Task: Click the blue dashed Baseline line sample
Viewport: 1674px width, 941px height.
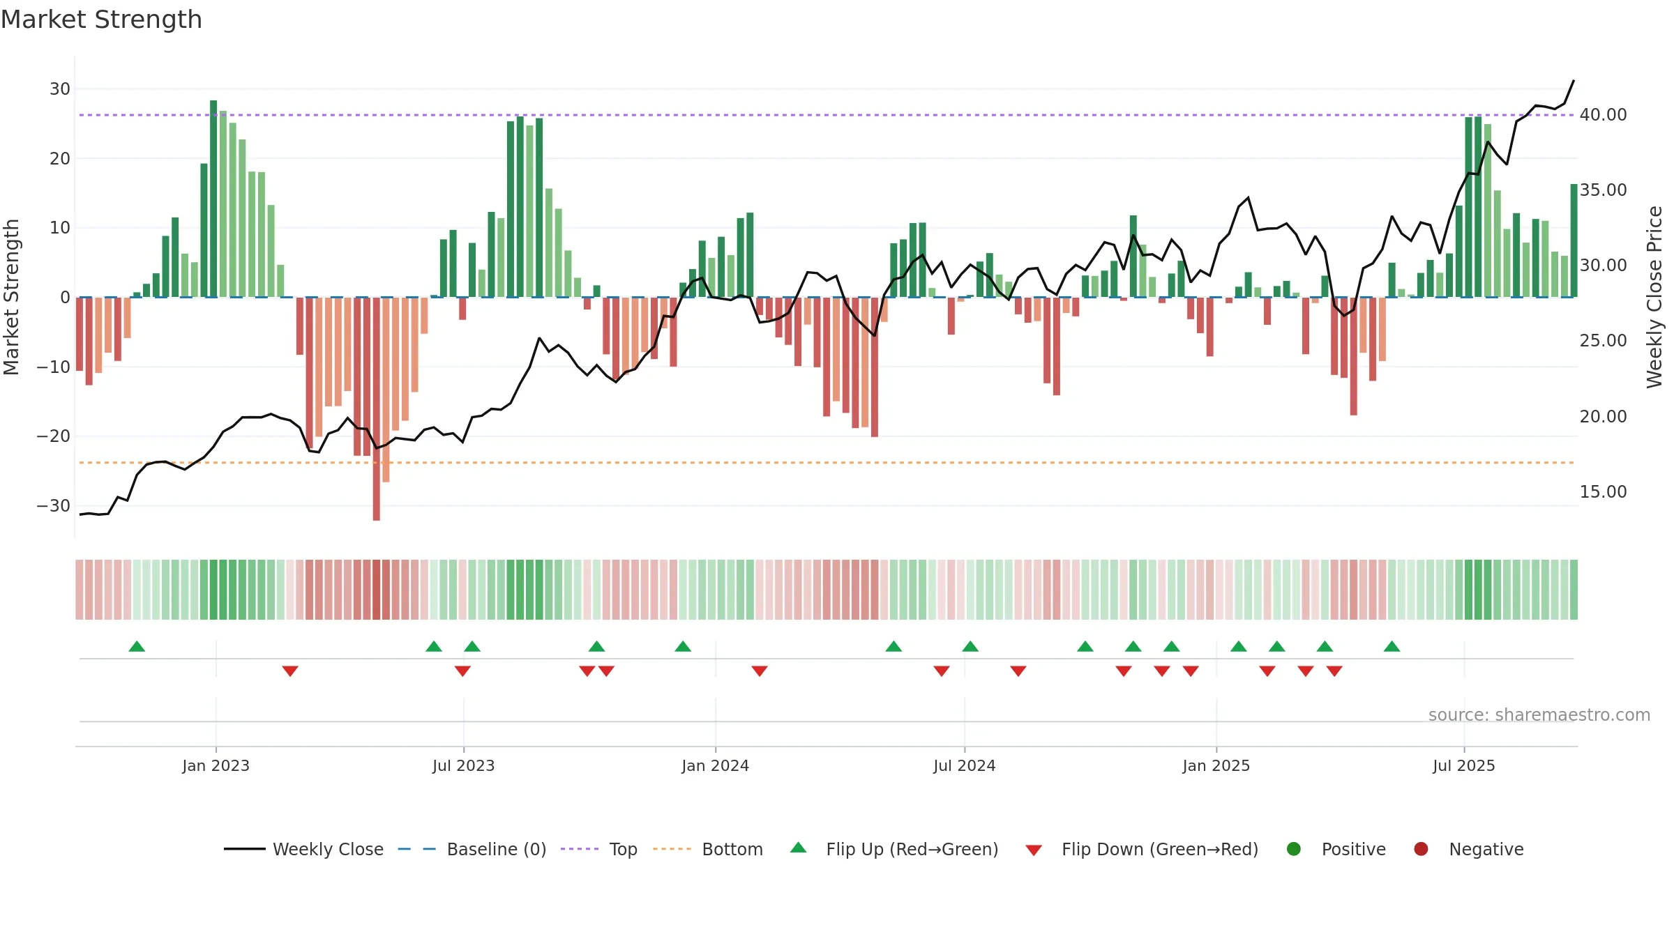Action: [x=416, y=849]
